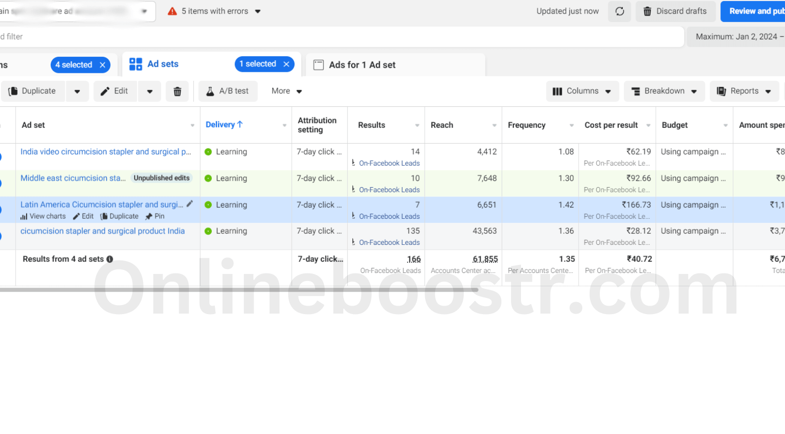This screenshot has width=785, height=434.
Task: Click the A/B test button
Action: 228,91
